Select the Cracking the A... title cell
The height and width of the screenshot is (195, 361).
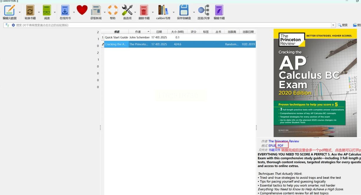(x=117, y=44)
